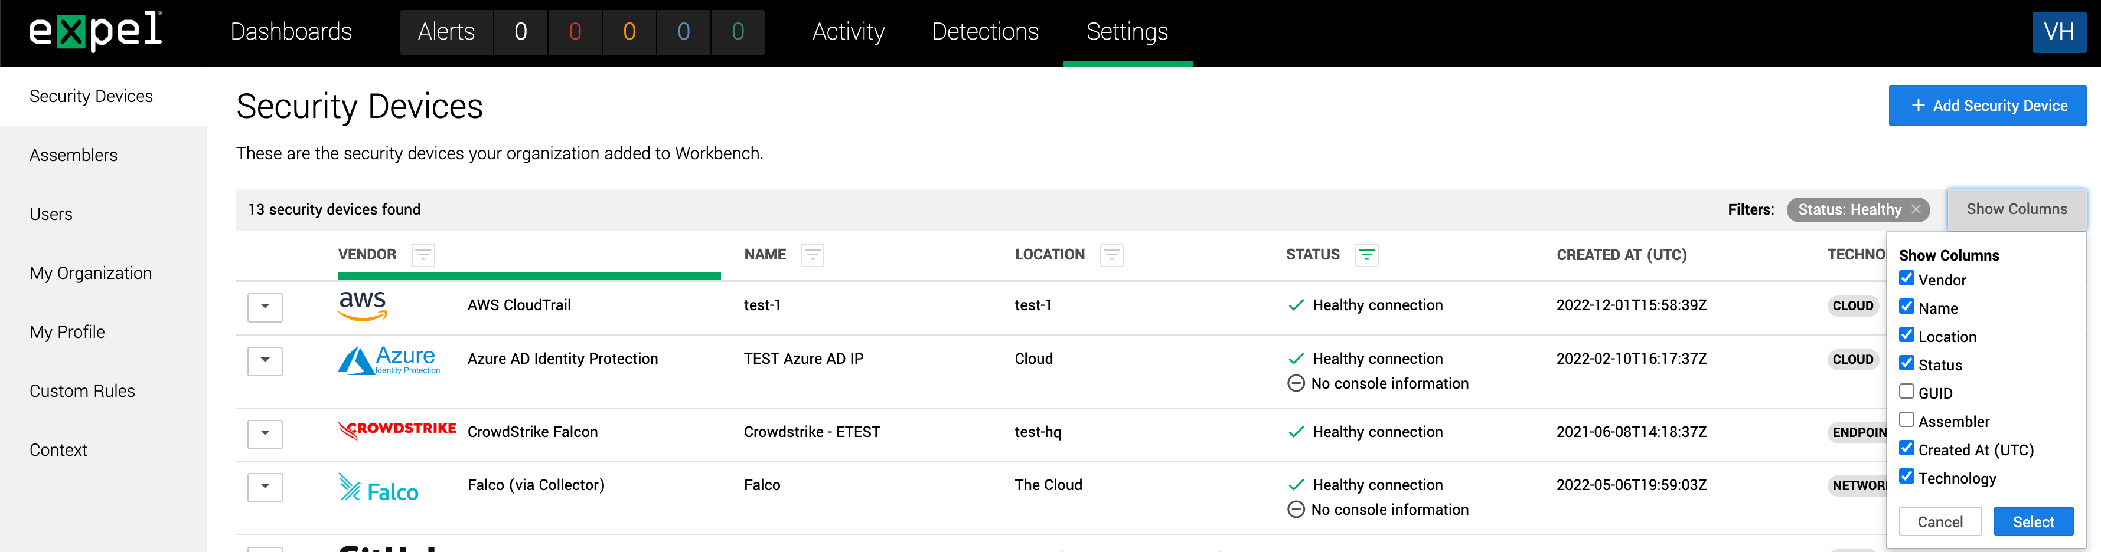
Task: Click the '2022-05-06T19:59:03Z' timestamp
Action: (1631, 485)
